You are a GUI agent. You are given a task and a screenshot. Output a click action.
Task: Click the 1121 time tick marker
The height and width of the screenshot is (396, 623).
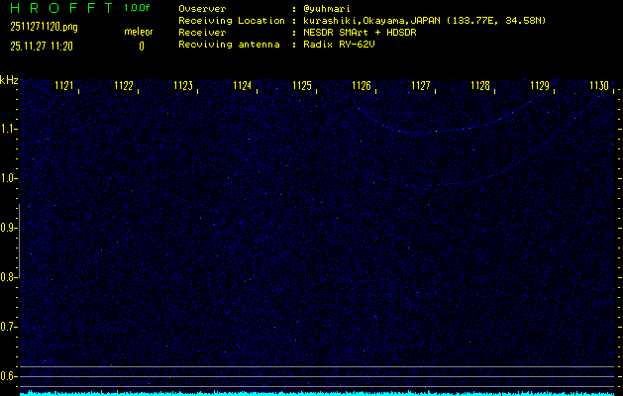[x=64, y=86]
